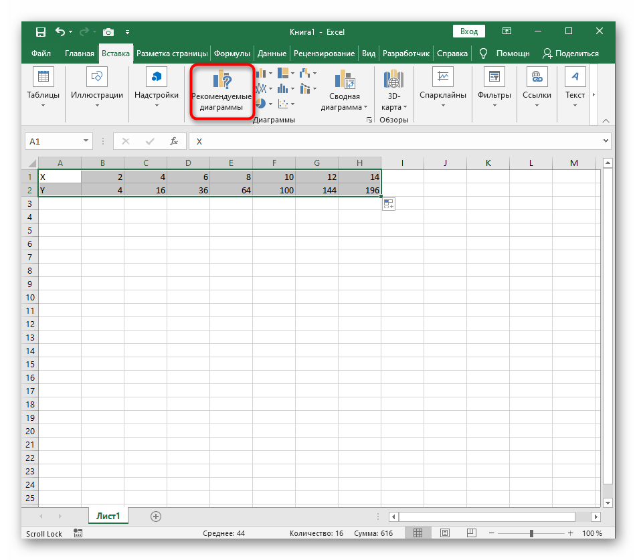
Task: Click the macro recording icon in status bar
Action: (x=78, y=533)
